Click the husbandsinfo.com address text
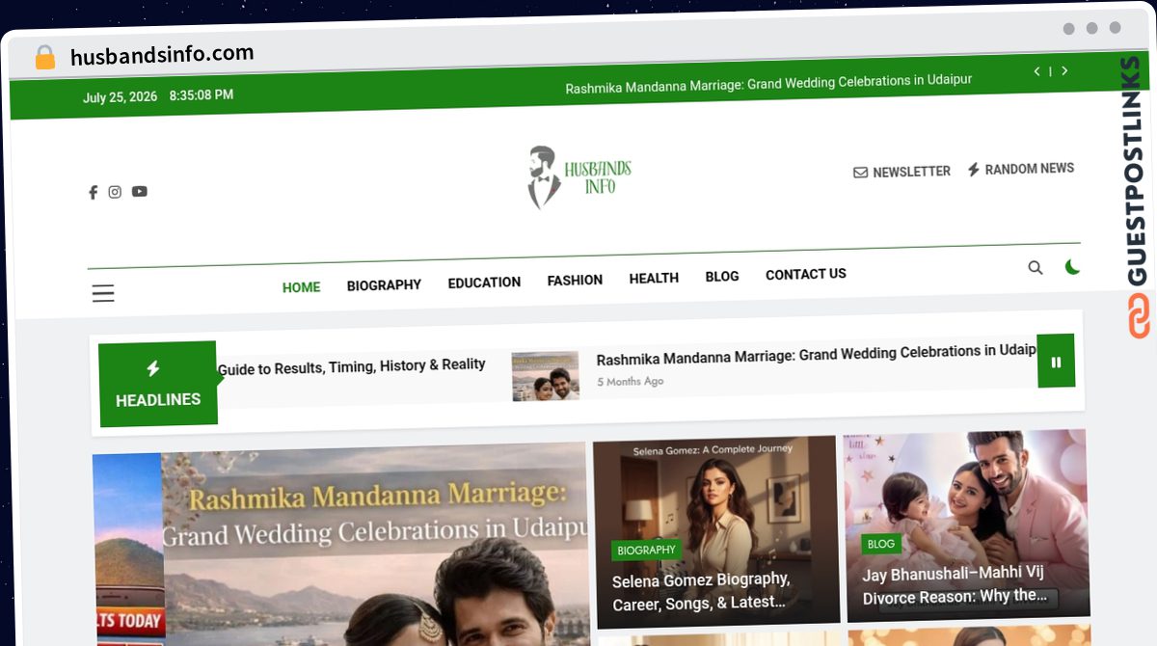 tap(162, 55)
